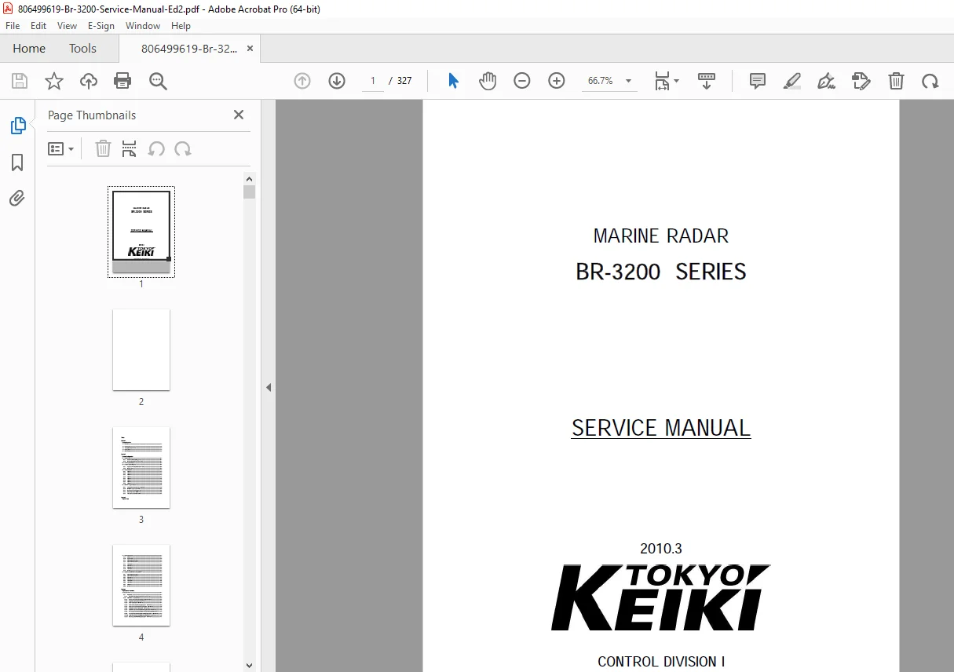Choose the Selection arrow tool
This screenshot has width=954, height=672.
point(453,81)
